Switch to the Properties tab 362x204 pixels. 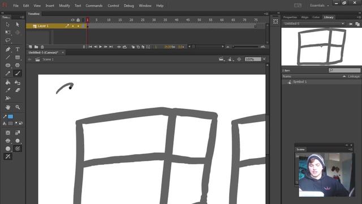pyautogui.click(x=290, y=17)
